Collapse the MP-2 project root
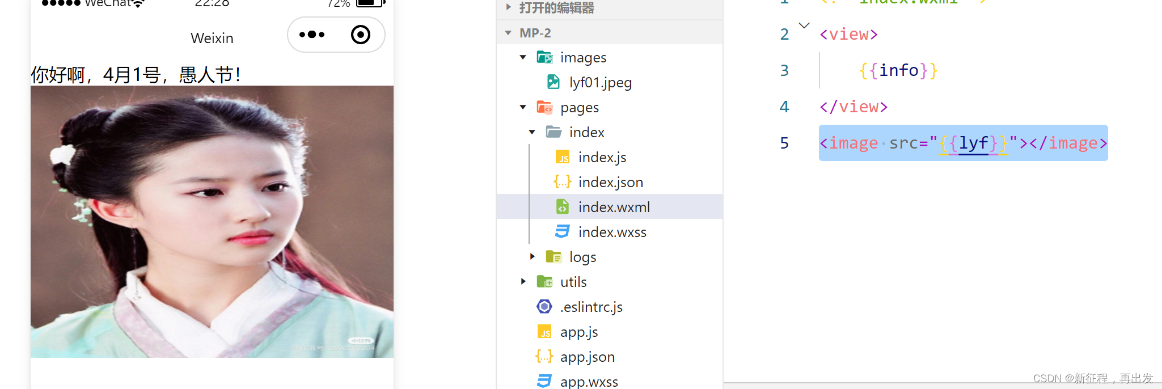Image resolution: width=1162 pixels, height=389 pixels. click(x=508, y=33)
